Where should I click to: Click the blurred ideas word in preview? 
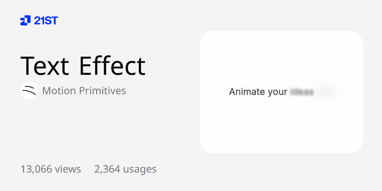(302, 92)
